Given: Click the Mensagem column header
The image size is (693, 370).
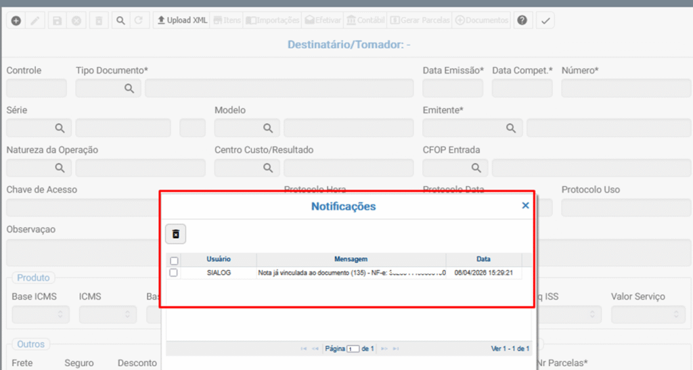Looking at the screenshot, I should pos(351,259).
